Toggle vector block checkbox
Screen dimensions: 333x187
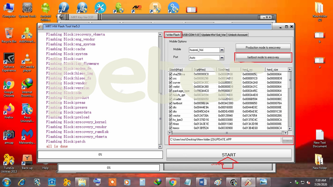point(171,116)
